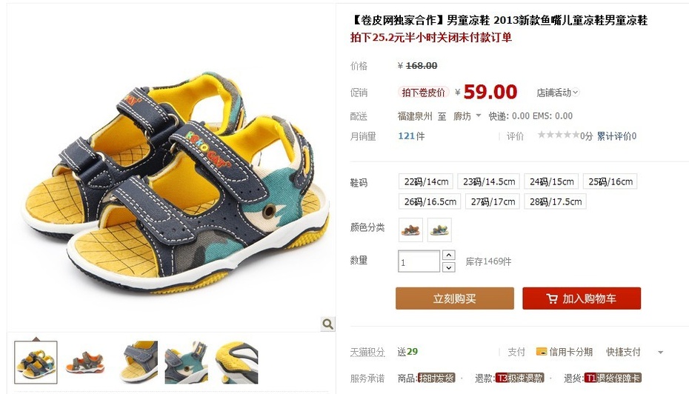Click inside the quantity input field
The image size is (689, 394).
click(419, 261)
